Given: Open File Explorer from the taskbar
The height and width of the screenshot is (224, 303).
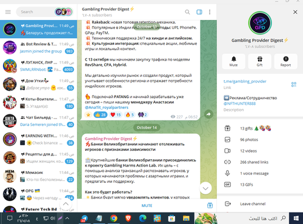Looking at the screenshot, I should pos(186,219).
